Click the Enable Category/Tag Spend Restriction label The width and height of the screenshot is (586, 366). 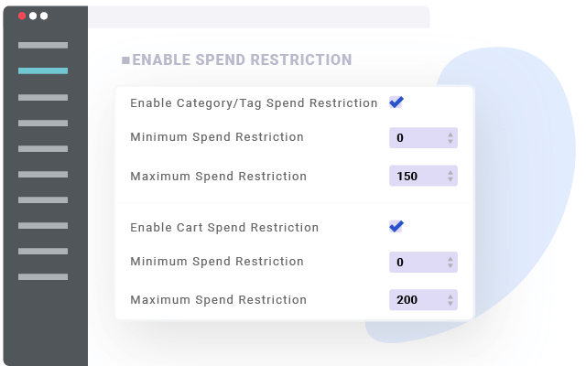click(254, 103)
